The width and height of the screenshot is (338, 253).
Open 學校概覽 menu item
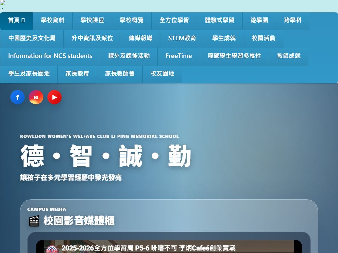[132, 21]
